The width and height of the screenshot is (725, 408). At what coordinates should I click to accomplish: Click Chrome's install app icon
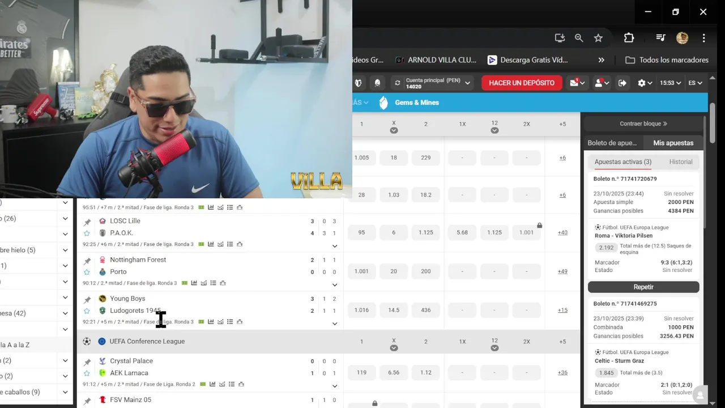560,38
